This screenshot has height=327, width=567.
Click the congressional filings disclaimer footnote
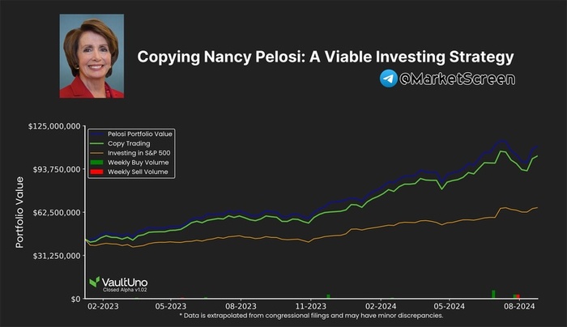coord(311,316)
